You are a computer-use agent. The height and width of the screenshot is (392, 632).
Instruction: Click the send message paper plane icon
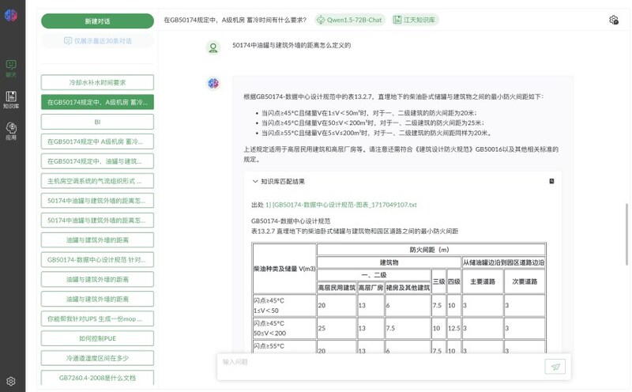[x=555, y=366]
